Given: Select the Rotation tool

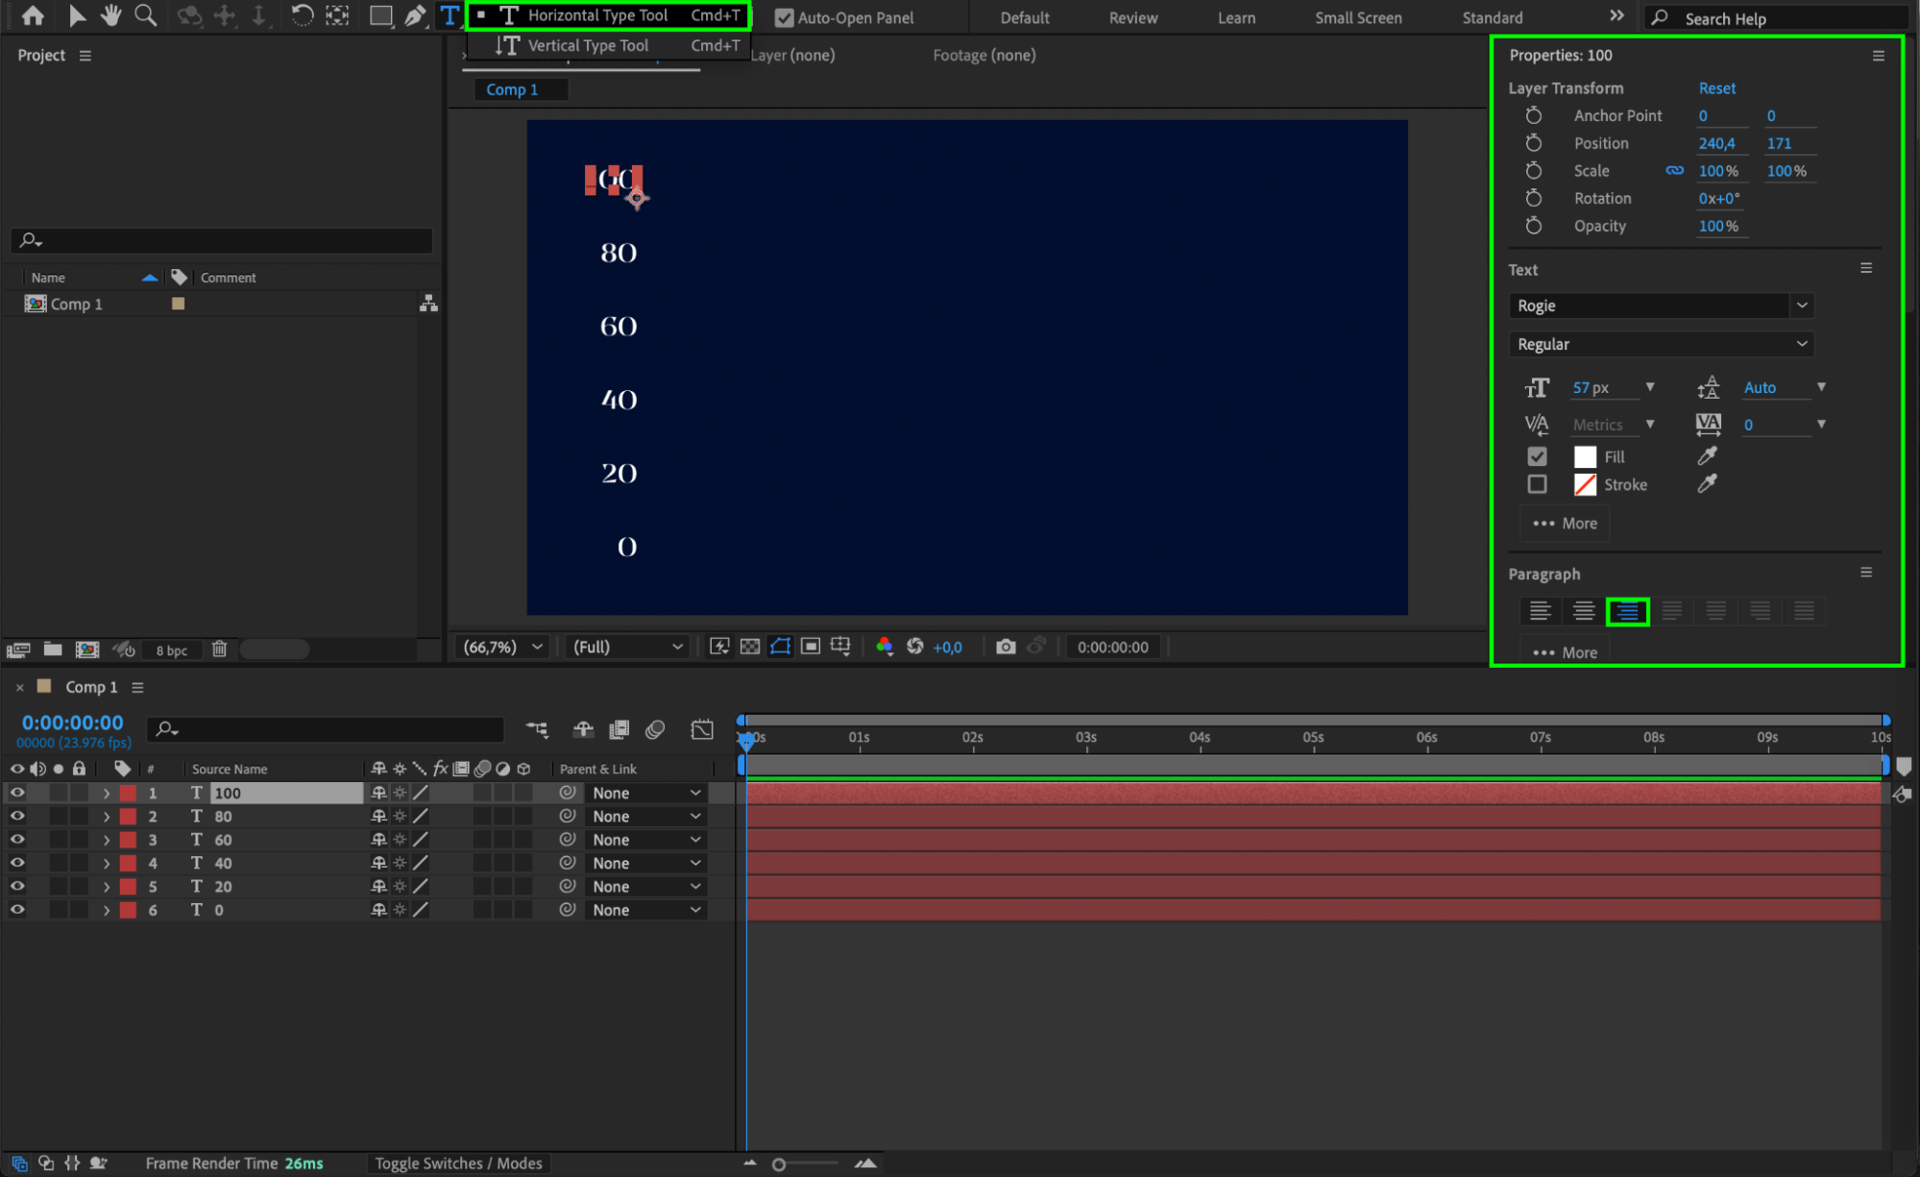Looking at the screenshot, I should click(302, 15).
